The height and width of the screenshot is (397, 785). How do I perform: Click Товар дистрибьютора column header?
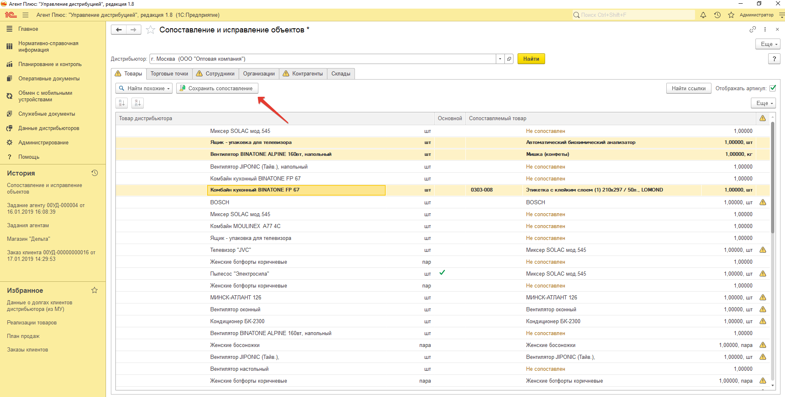tap(275, 118)
